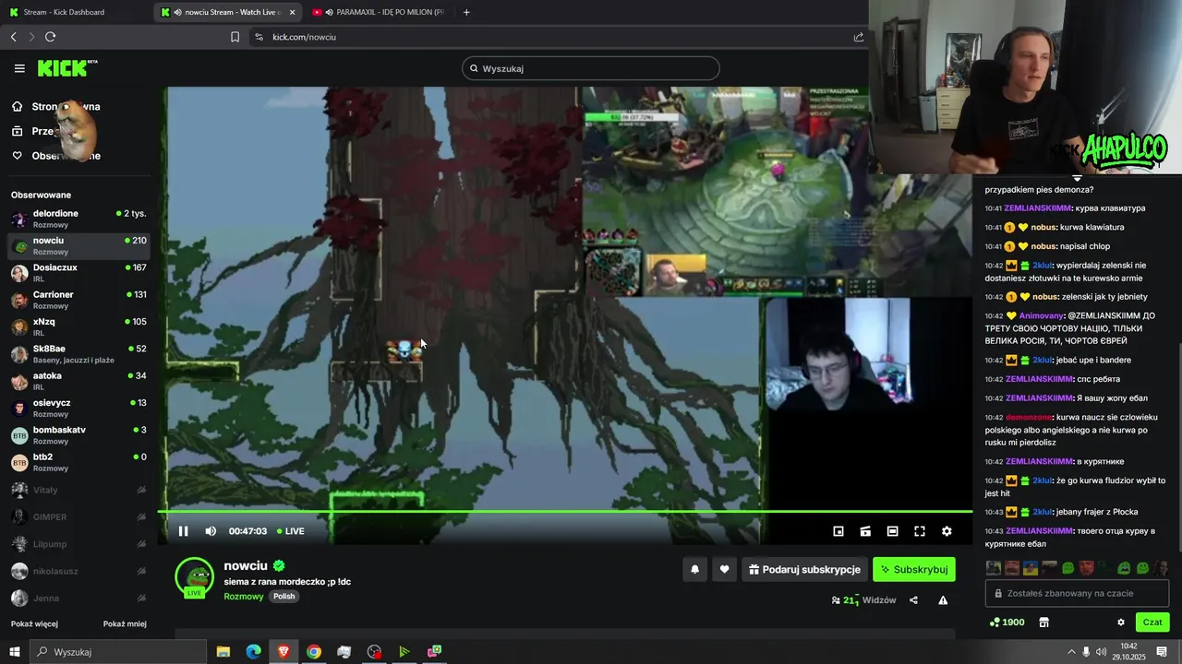
Task: Click the banned chat input field
Action: pyautogui.click(x=1077, y=593)
